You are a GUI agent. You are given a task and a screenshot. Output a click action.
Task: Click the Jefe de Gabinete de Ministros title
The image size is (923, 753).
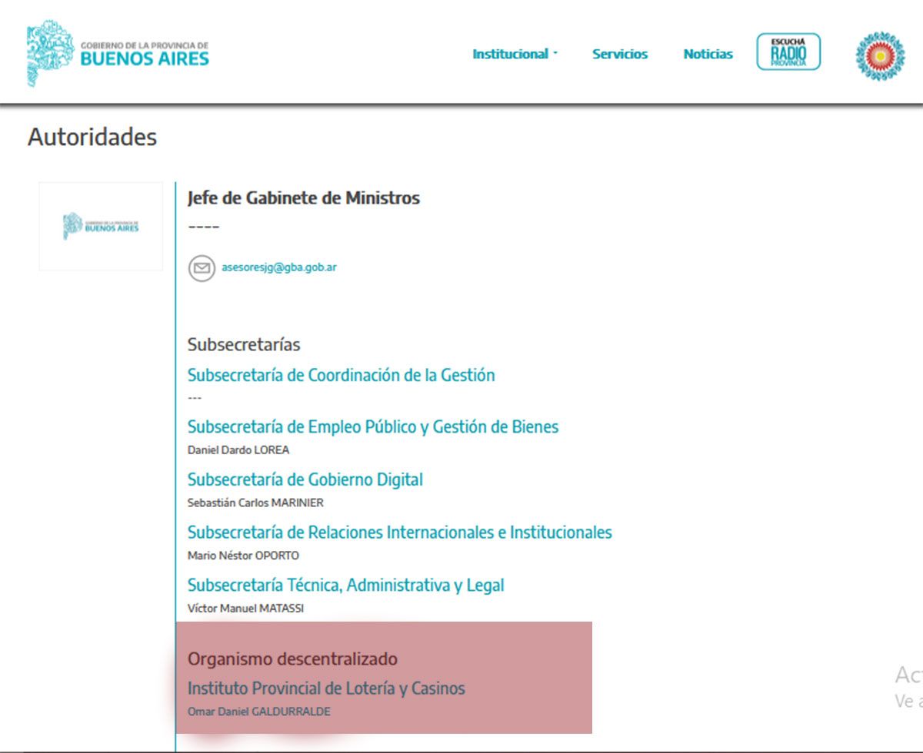(303, 198)
